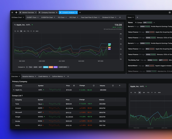Open the P/S Chart tab
Viewport: 172px width, 139px height.
click(61, 17)
